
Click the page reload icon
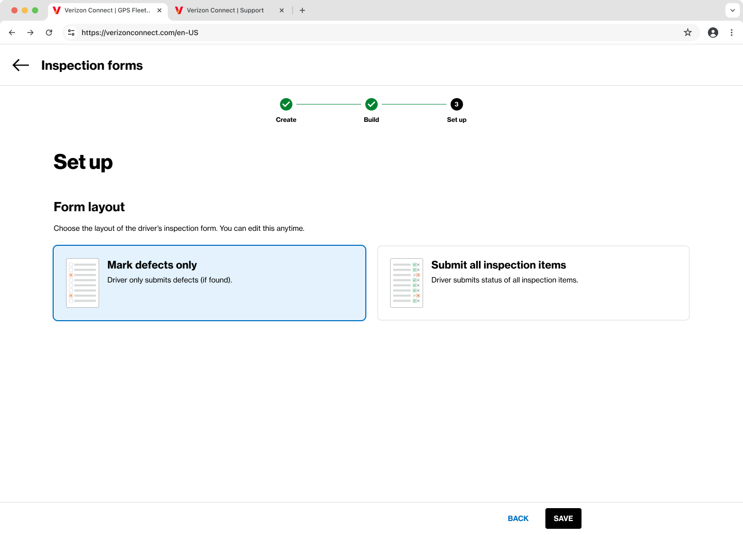pos(49,32)
